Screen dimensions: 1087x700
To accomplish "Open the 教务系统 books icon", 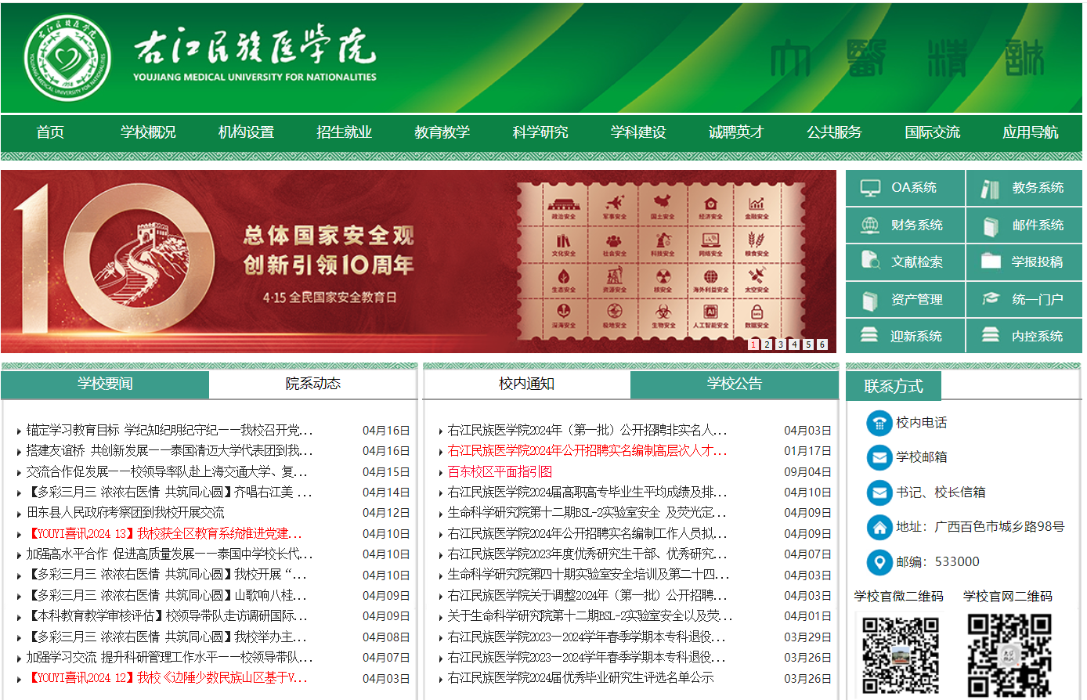I will [991, 189].
